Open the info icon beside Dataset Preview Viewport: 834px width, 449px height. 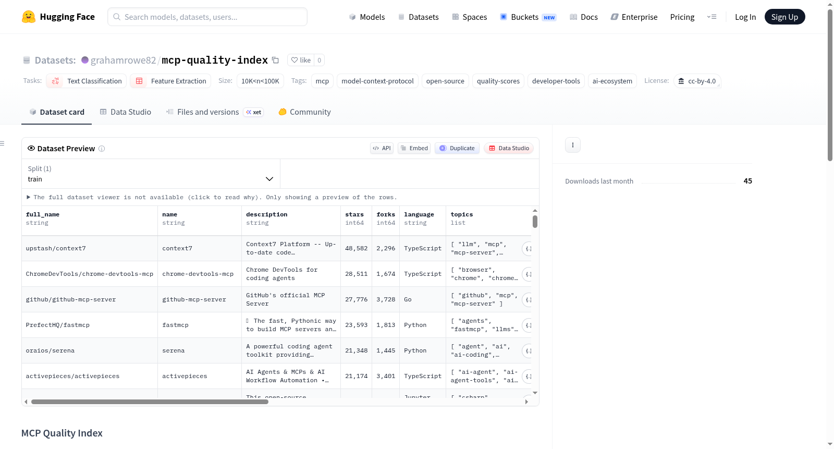102,149
